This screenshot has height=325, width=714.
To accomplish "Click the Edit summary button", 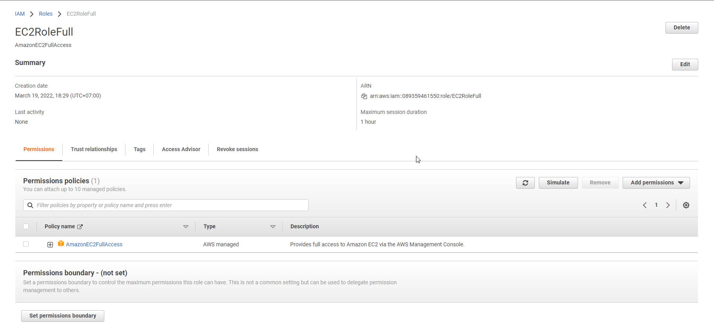I will [x=685, y=65].
